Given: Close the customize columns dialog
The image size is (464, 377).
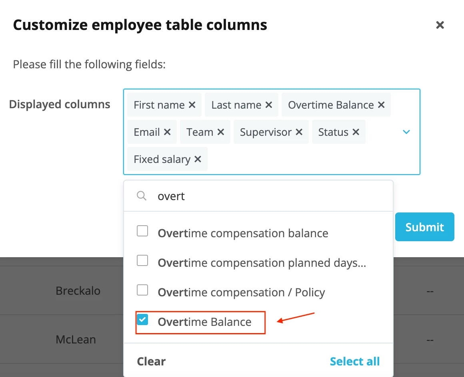Looking at the screenshot, I should 440,25.
